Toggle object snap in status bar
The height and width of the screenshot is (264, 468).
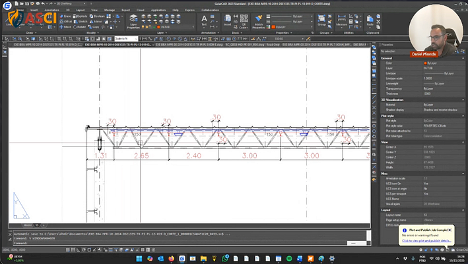click(89, 250)
